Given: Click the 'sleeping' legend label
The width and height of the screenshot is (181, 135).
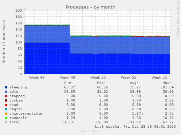Looking at the screenshot, I should click(x=18, y=87).
